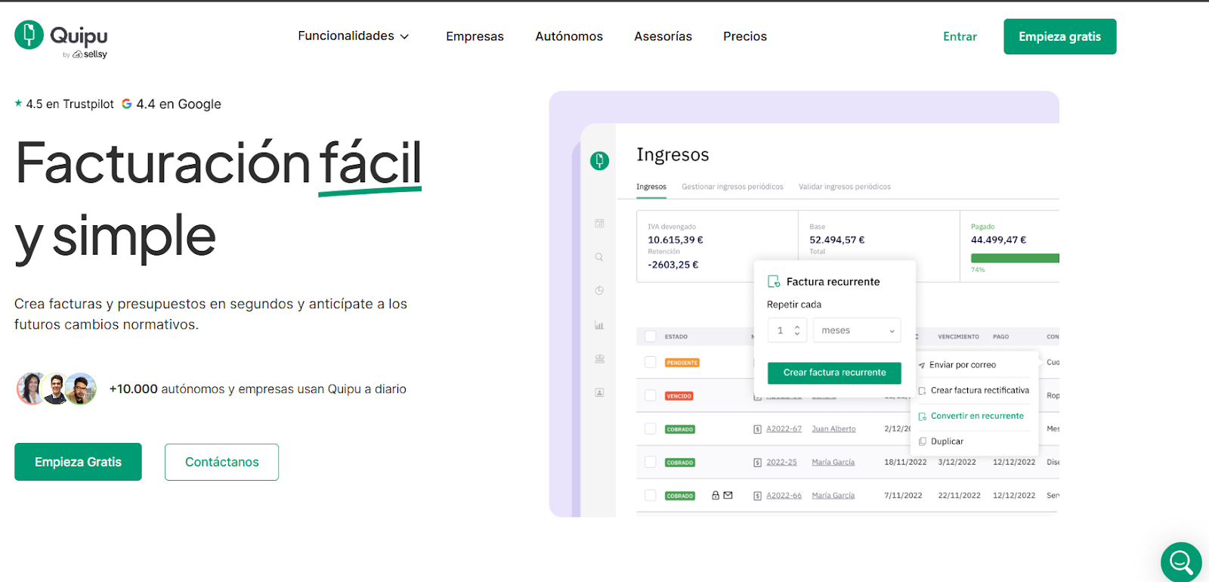
Task: Check the VENCIDO row checkbox
Action: 651,395
